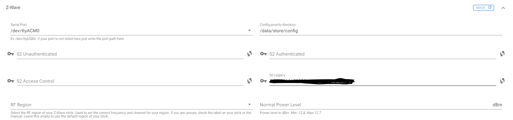Click key icon beside S2 Access Control
Viewport: 513px width, 120px height.
(x=11, y=81)
